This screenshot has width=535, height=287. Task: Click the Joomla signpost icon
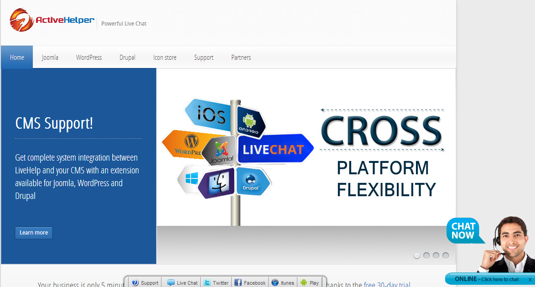click(220, 151)
